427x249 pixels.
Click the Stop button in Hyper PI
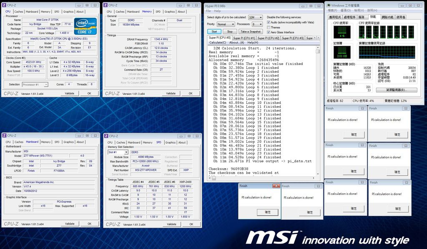pos(230,32)
